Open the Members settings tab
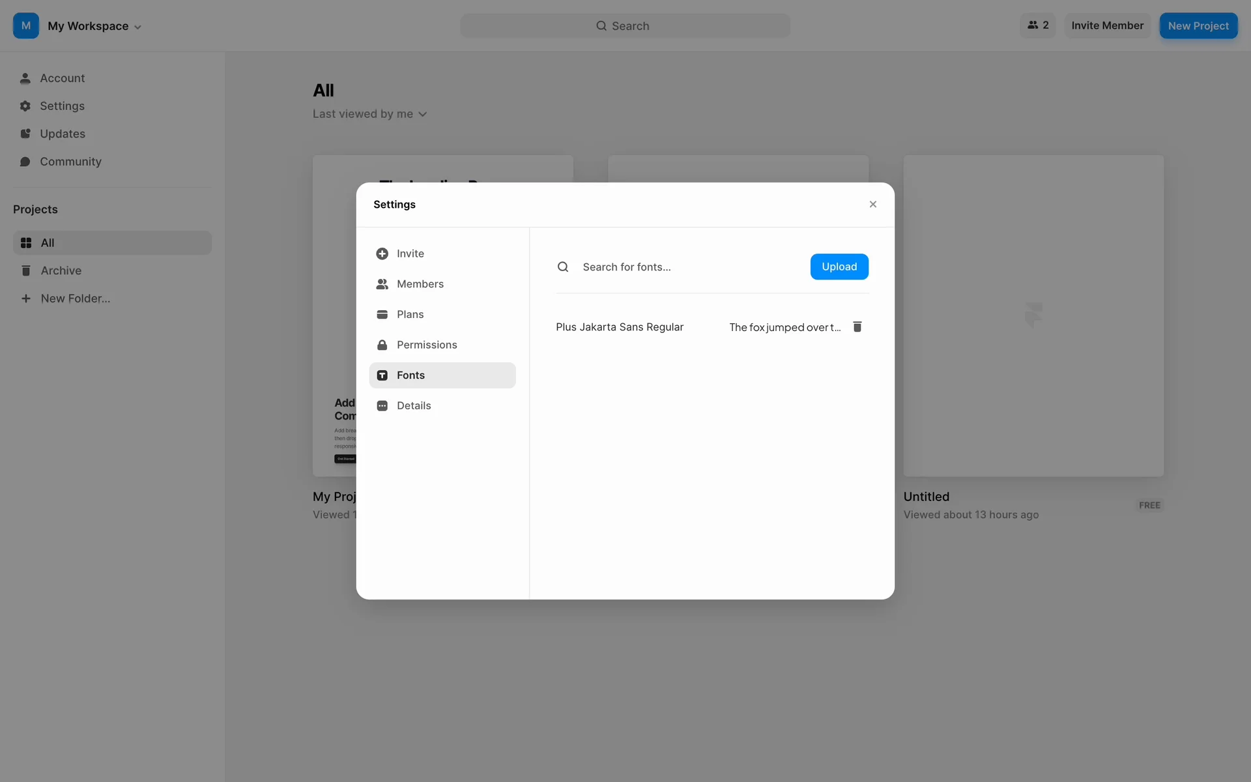 (x=420, y=284)
